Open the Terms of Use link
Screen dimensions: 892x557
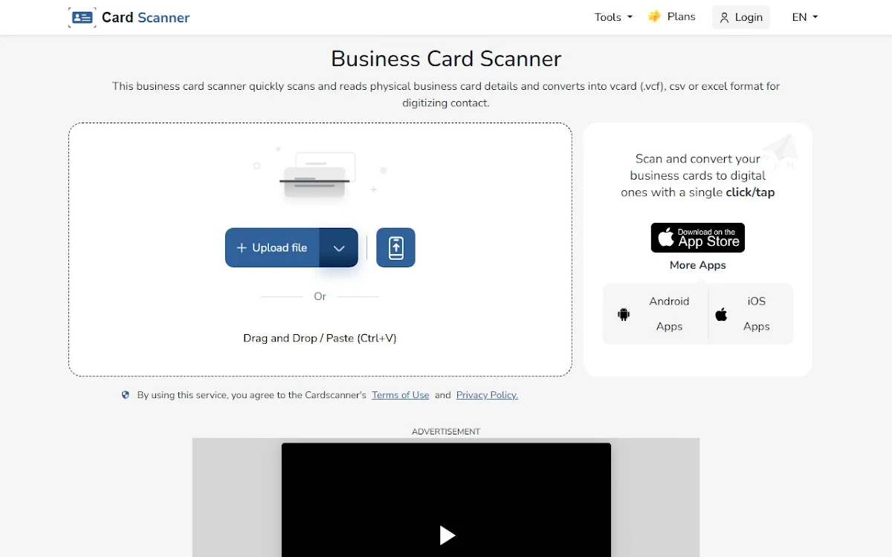point(401,395)
